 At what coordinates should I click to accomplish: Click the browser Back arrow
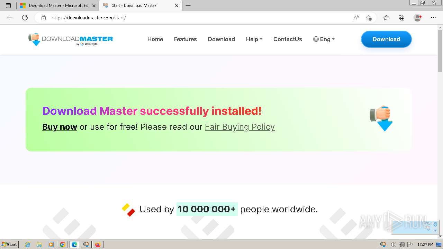10,18
